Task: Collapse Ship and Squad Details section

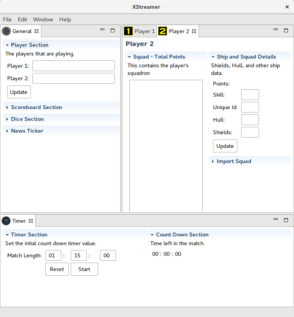Action: pyautogui.click(x=213, y=57)
